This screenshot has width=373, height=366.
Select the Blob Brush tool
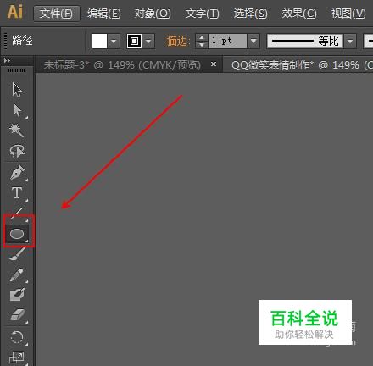(17, 295)
